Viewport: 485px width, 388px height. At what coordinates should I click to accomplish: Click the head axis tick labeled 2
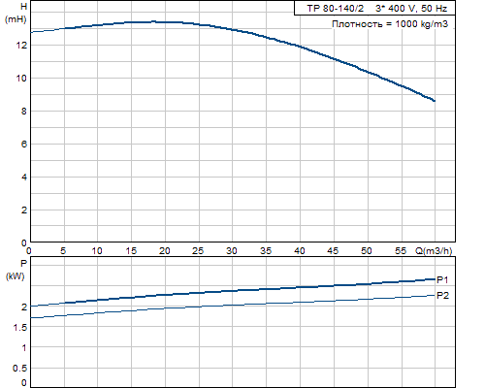(x=24, y=210)
